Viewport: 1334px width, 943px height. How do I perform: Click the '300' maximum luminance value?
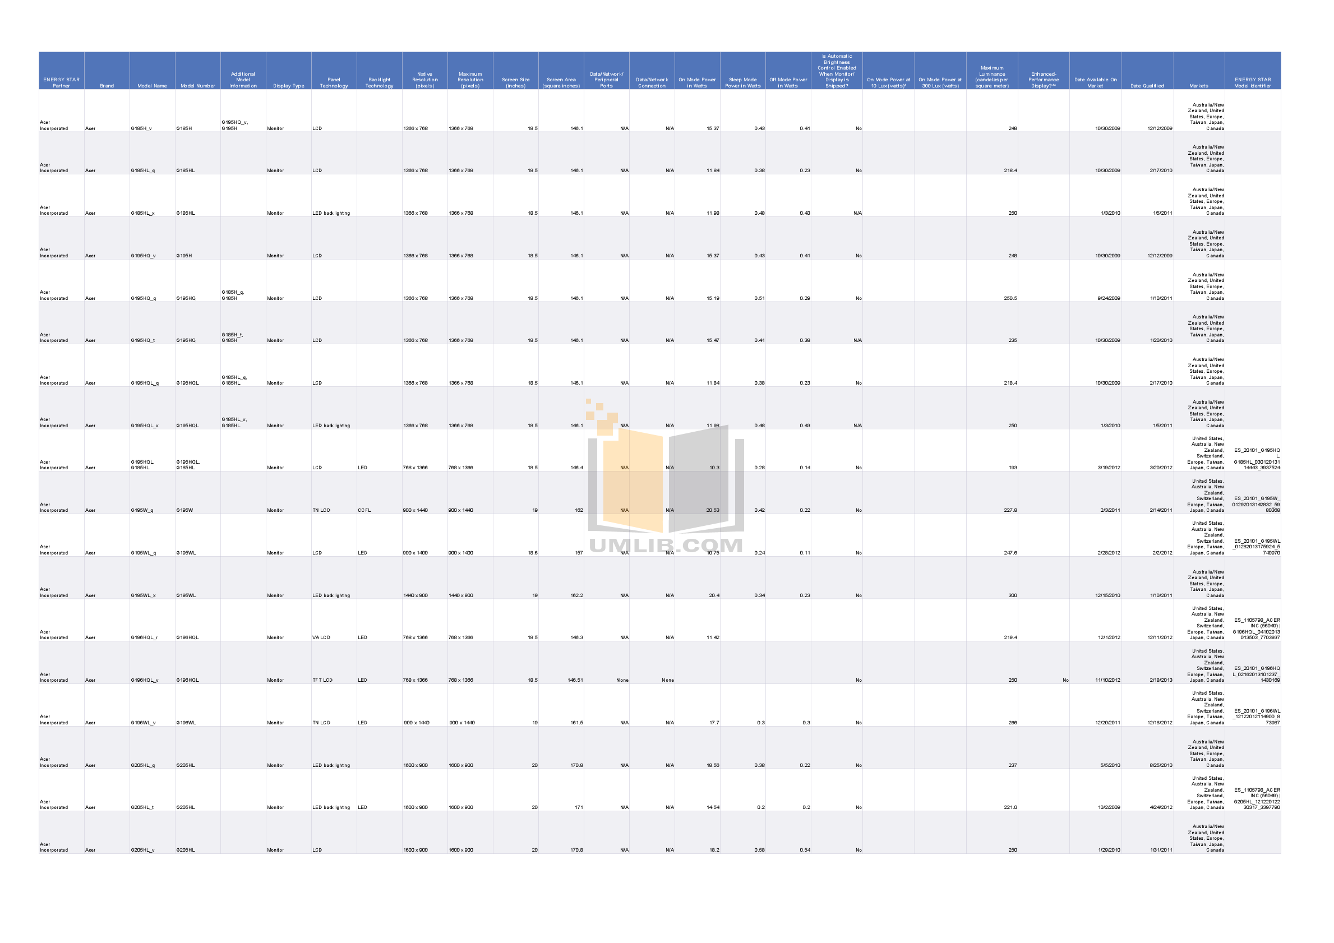point(1013,595)
